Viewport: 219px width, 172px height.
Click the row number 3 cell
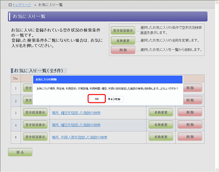point(16,113)
